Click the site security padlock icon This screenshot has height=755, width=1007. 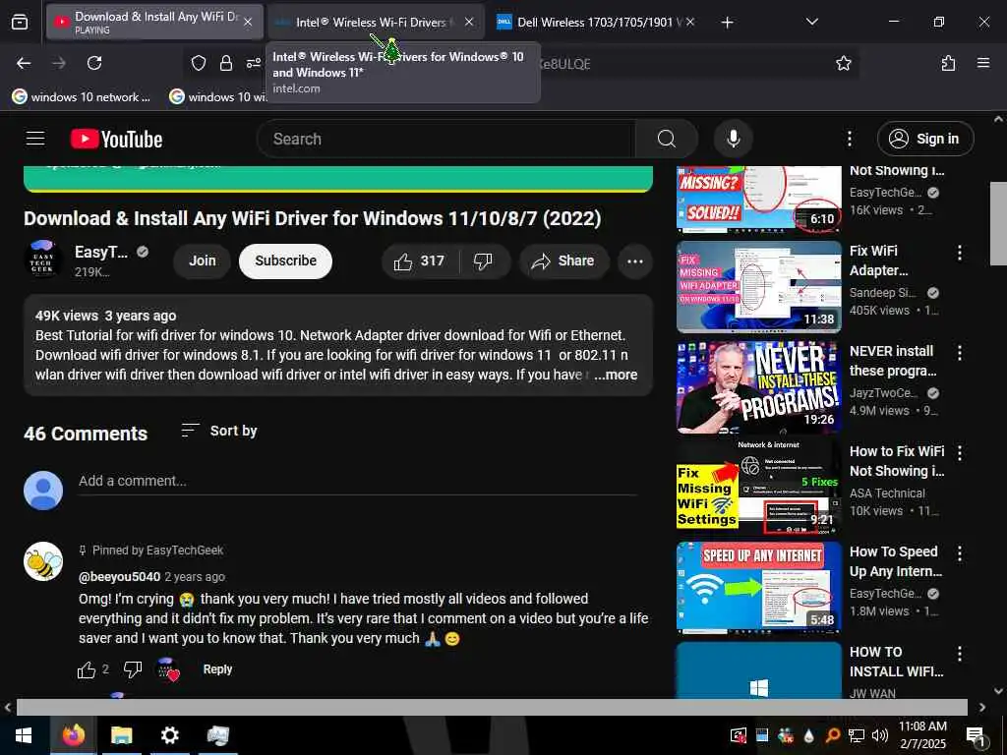pyautogui.click(x=226, y=63)
